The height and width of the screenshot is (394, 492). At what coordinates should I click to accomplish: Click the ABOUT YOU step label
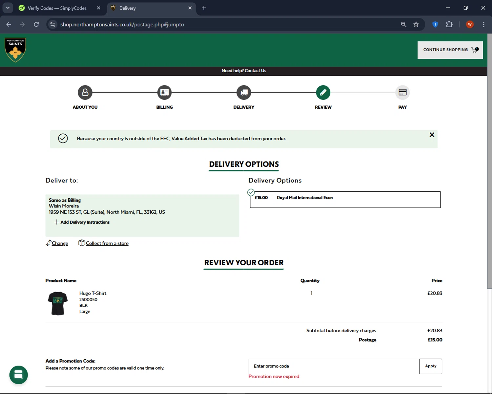(85, 107)
